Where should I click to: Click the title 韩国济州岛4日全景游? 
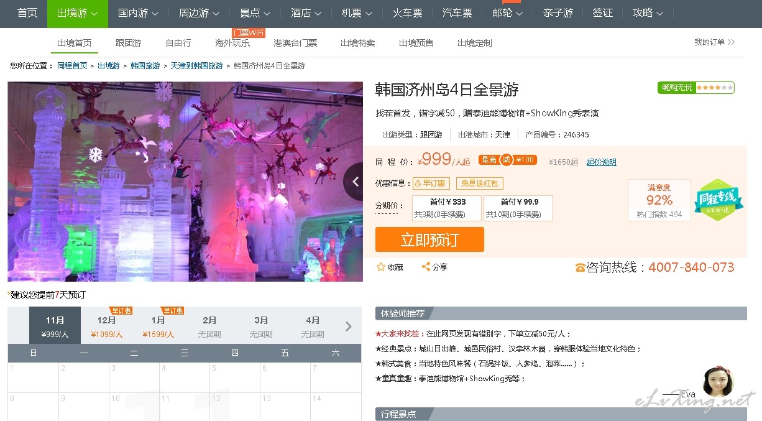(447, 90)
